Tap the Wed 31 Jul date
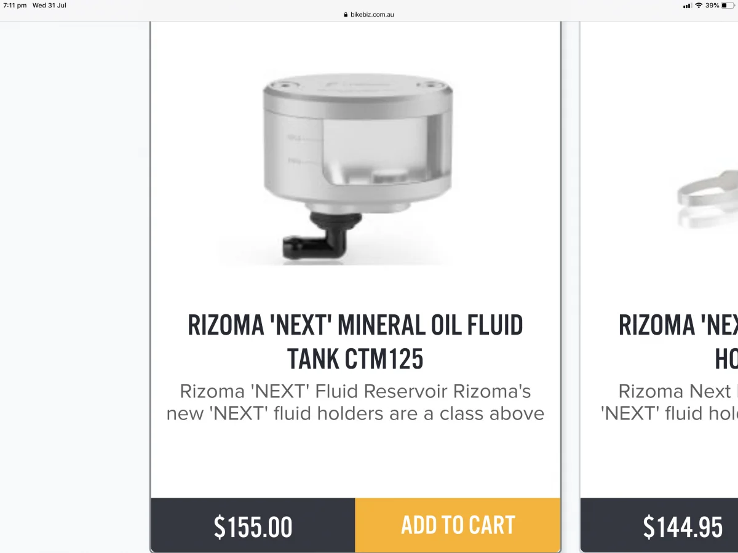The image size is (738, 553). [49, 6]
